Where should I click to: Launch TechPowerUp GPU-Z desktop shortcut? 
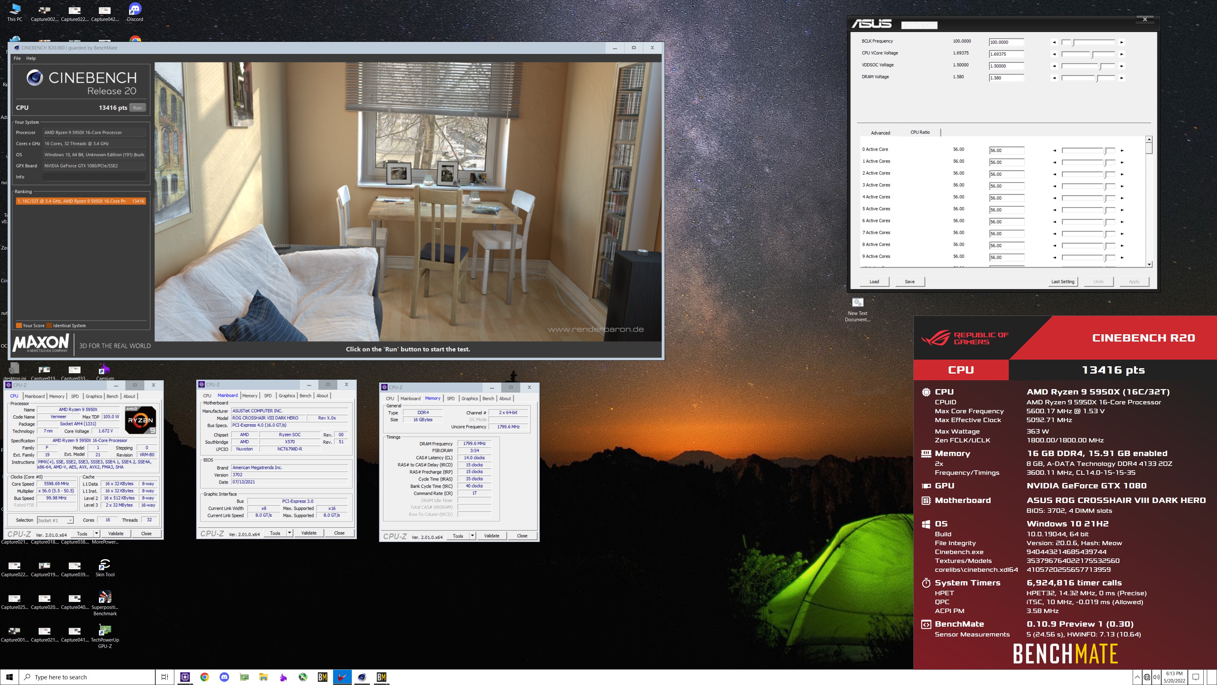(104, 636)
